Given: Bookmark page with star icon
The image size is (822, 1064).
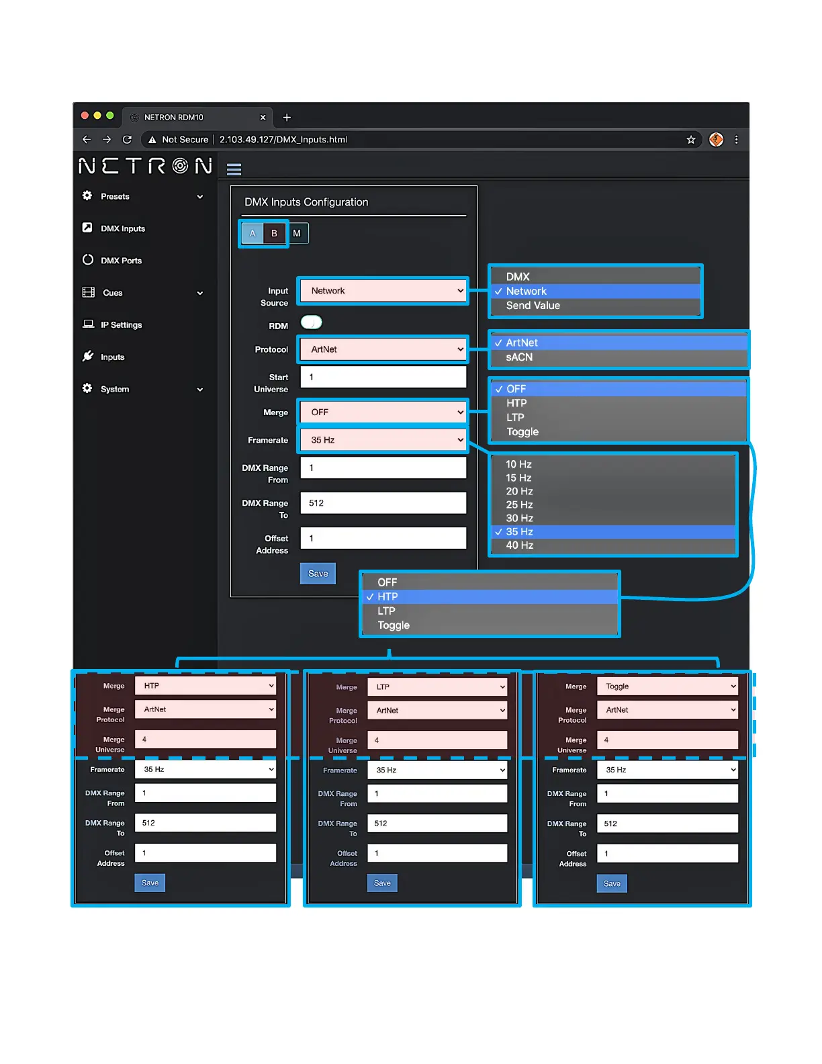Looking at the screenshot, I should [x=690, y=140].
